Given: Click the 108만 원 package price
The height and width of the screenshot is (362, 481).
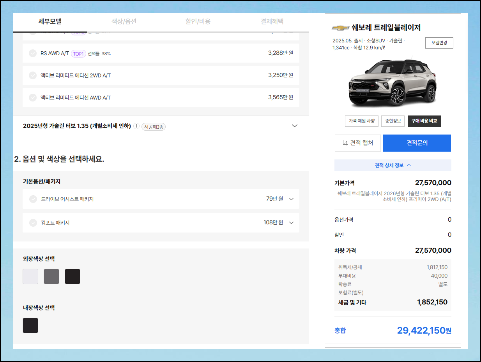Looking at the screenshot, I should (x=273, y=222).
